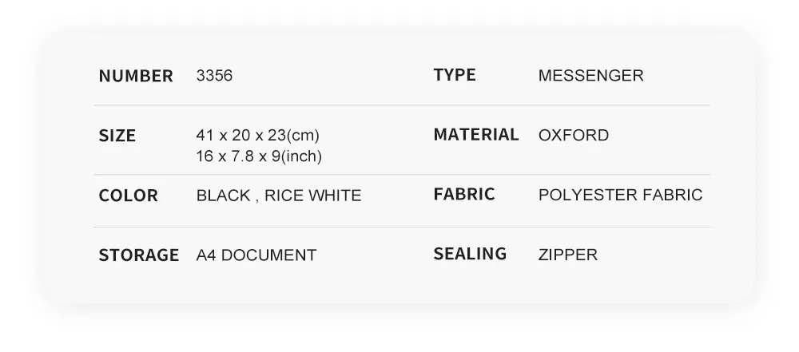Select the POLYESTER FABRIC value
799x352 pixels.
tap(620, 195)
